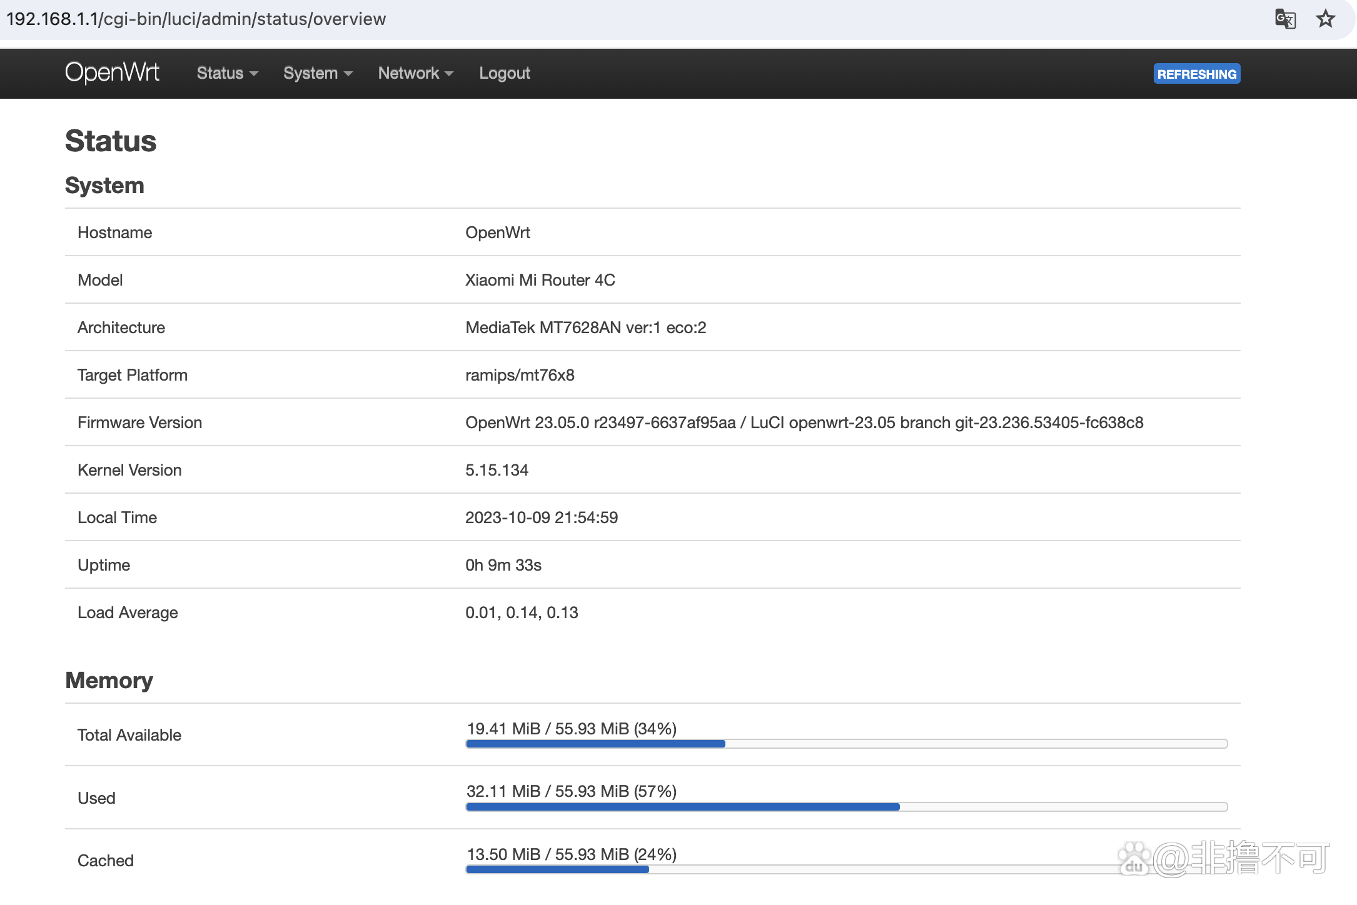The height and width of the screenshot is (905, 1357).
Task: Click the Used memory progress bar
Action: (847, 807)
